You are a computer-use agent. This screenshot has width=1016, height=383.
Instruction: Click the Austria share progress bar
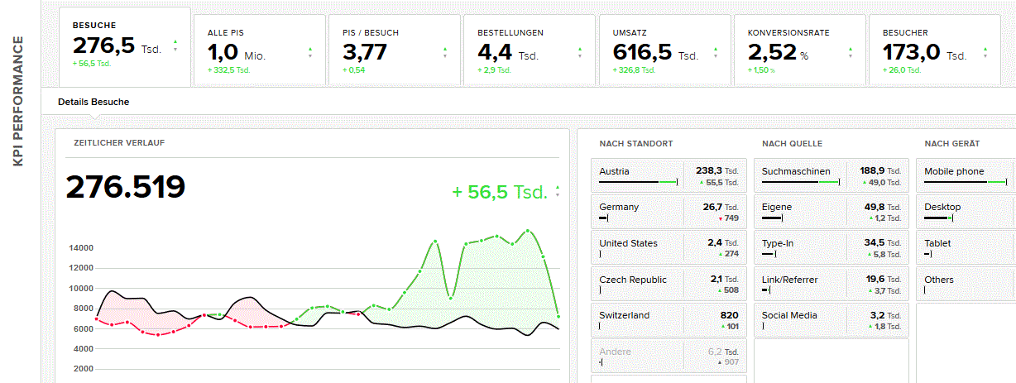638,182
